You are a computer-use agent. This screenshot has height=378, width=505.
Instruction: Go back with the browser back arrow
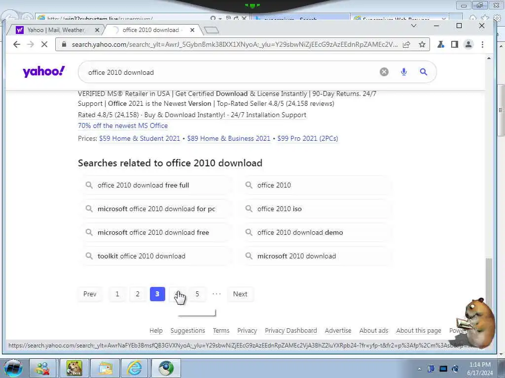click(17, 44)
